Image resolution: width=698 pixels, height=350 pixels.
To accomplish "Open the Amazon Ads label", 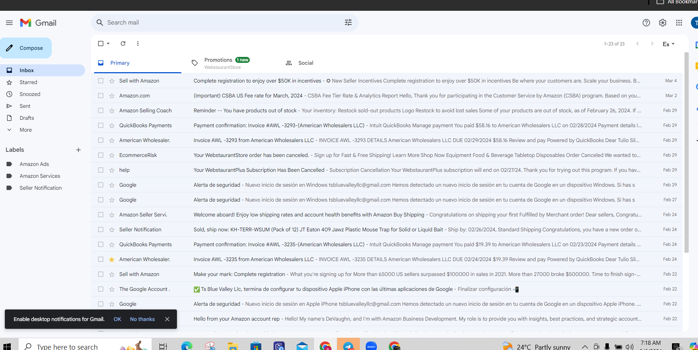I will [x=34, y=164].
